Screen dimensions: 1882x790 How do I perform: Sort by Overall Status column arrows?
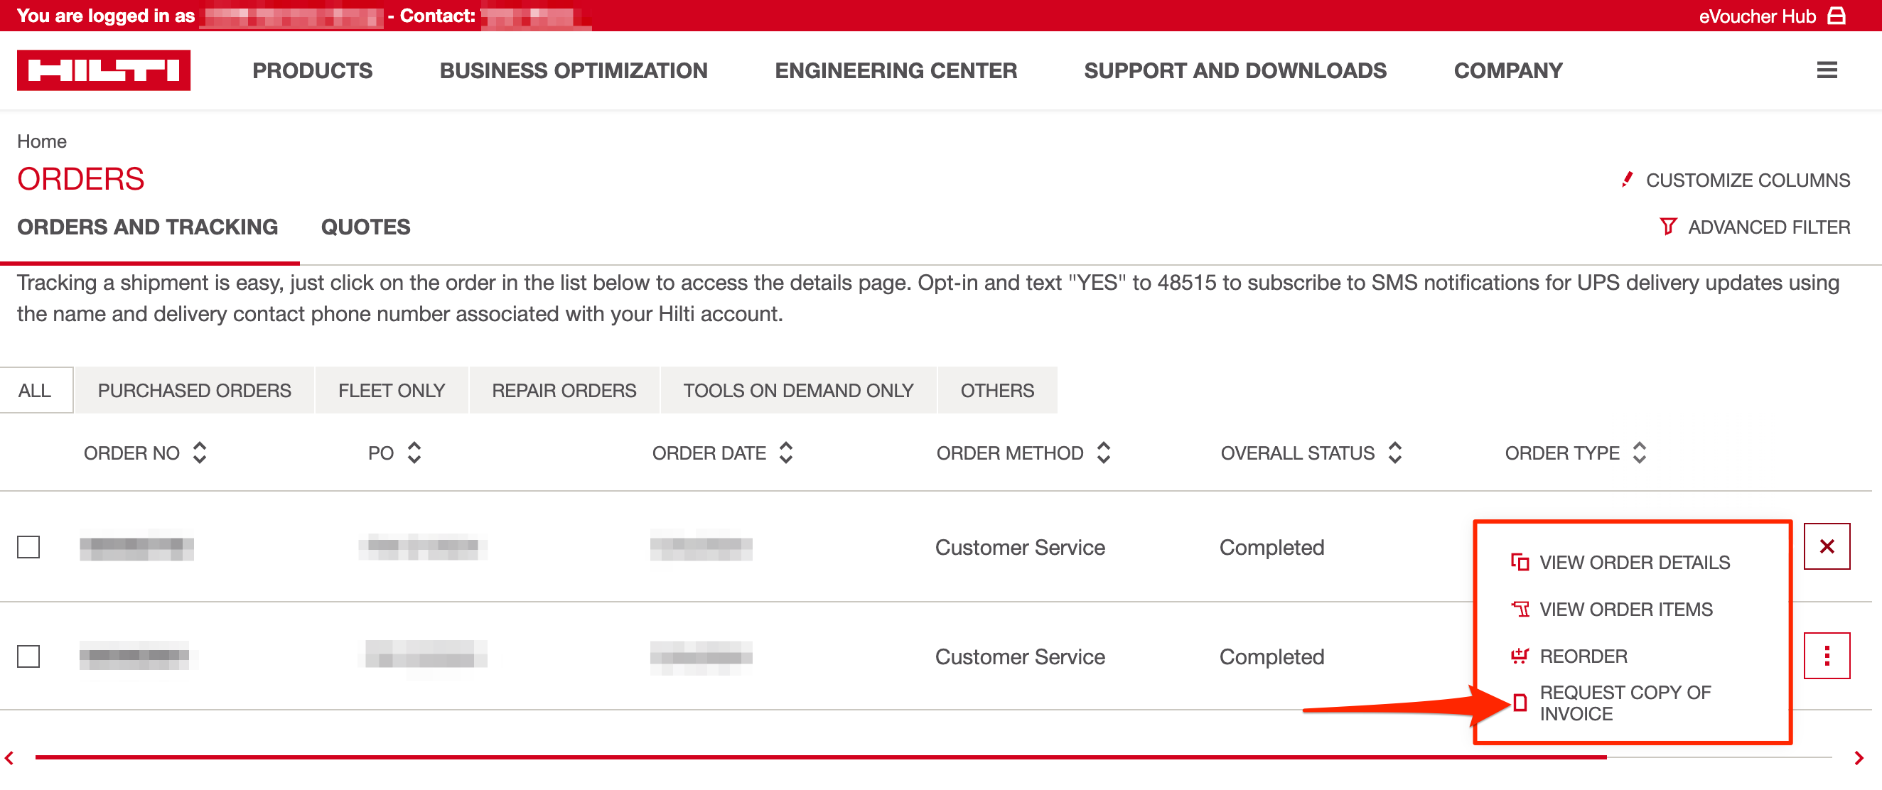pyautogui.click(x=1394, y=453)
